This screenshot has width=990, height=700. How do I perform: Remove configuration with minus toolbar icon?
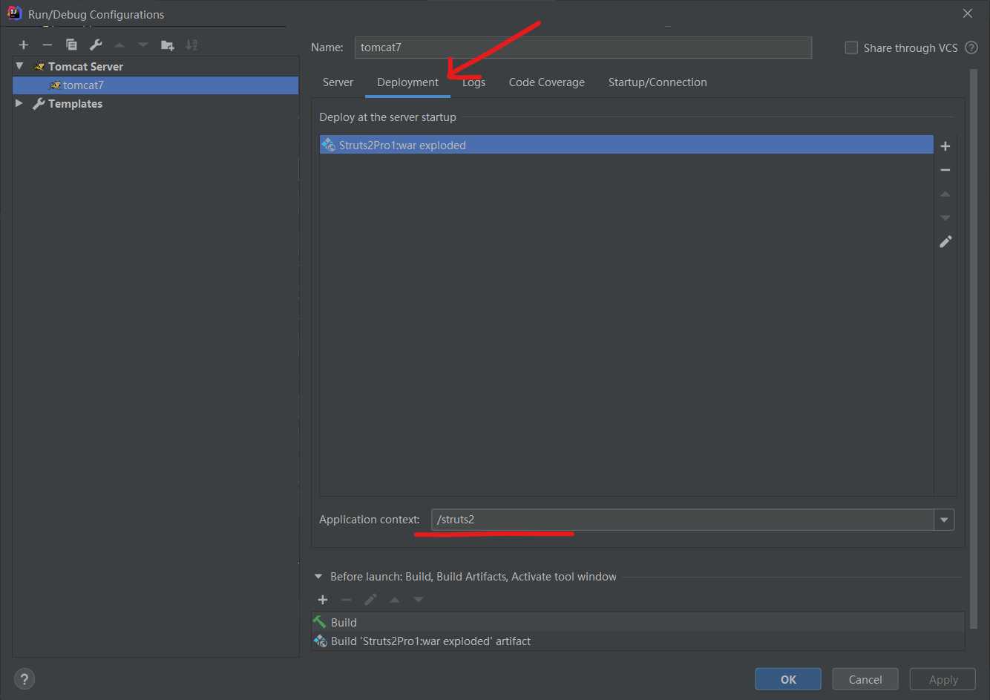(x=47, y=45)
